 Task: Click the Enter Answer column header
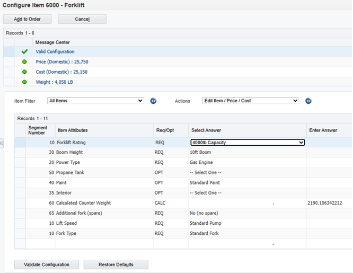[x=329, y=130]
